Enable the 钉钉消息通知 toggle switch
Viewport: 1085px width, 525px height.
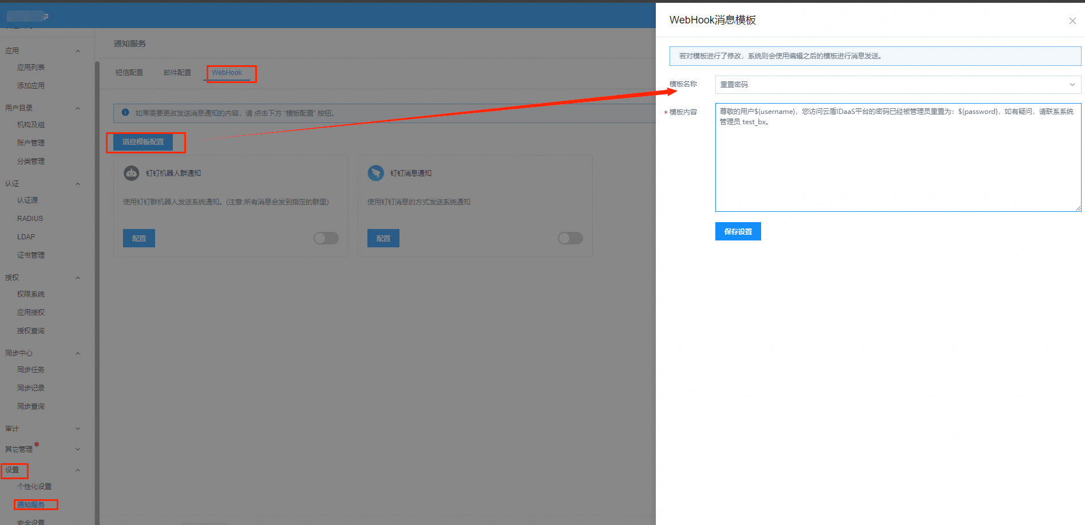571,238
